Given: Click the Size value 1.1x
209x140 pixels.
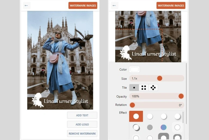Looking at the screenshot, I should coord(134,78).
